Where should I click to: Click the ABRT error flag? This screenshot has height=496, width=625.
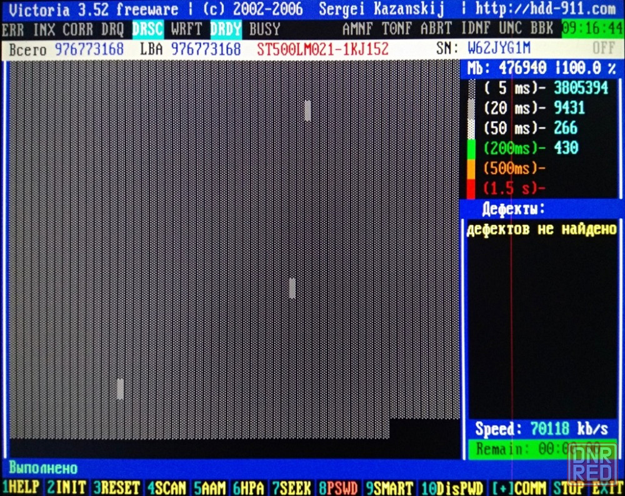pyautogui.click(x=436, y=29)
